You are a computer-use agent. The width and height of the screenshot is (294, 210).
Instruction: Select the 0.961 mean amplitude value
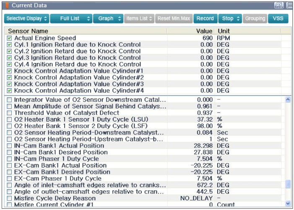tap(205, 106)
